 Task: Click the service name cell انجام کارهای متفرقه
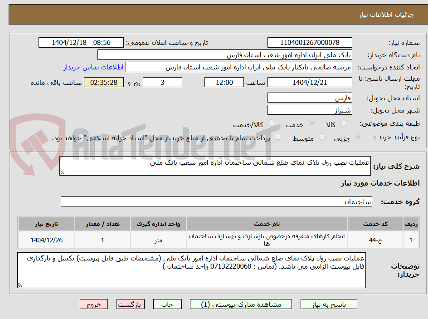click(x=267, y=240)
